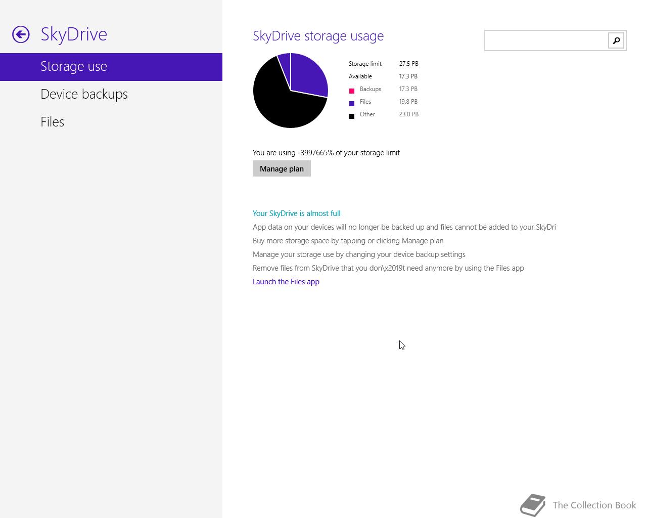
Task: Open the Launch the Files app link
Action: pos(286,282)
